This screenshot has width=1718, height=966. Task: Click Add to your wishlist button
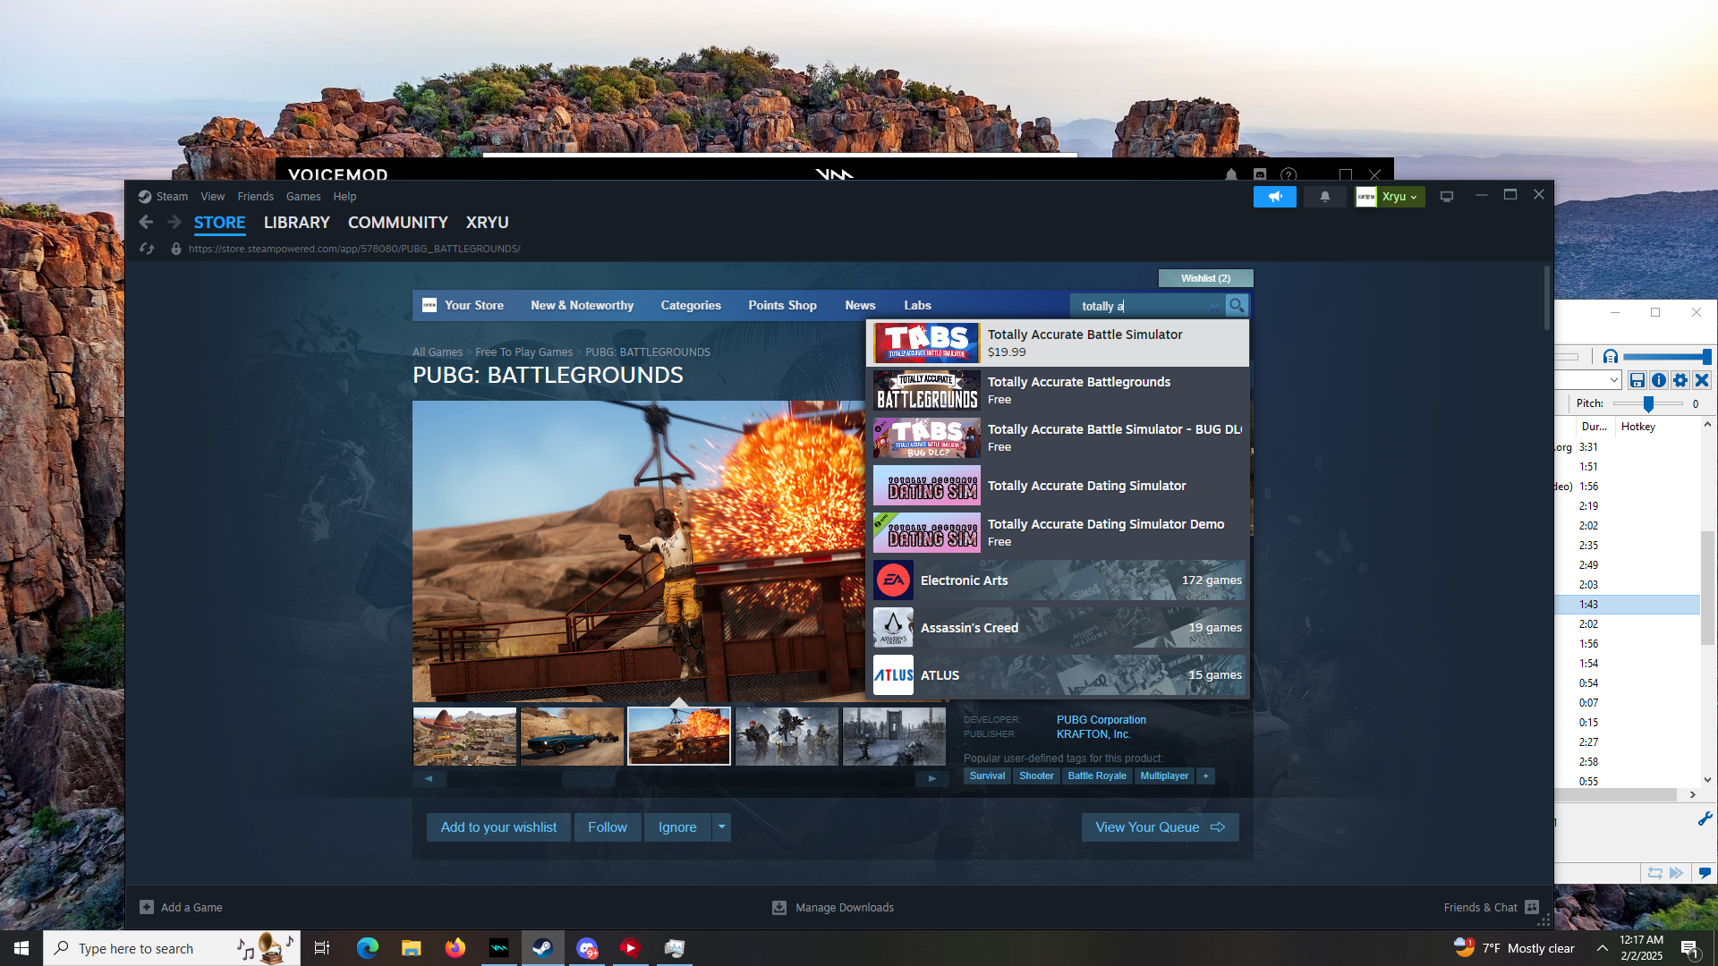[498, 827]
